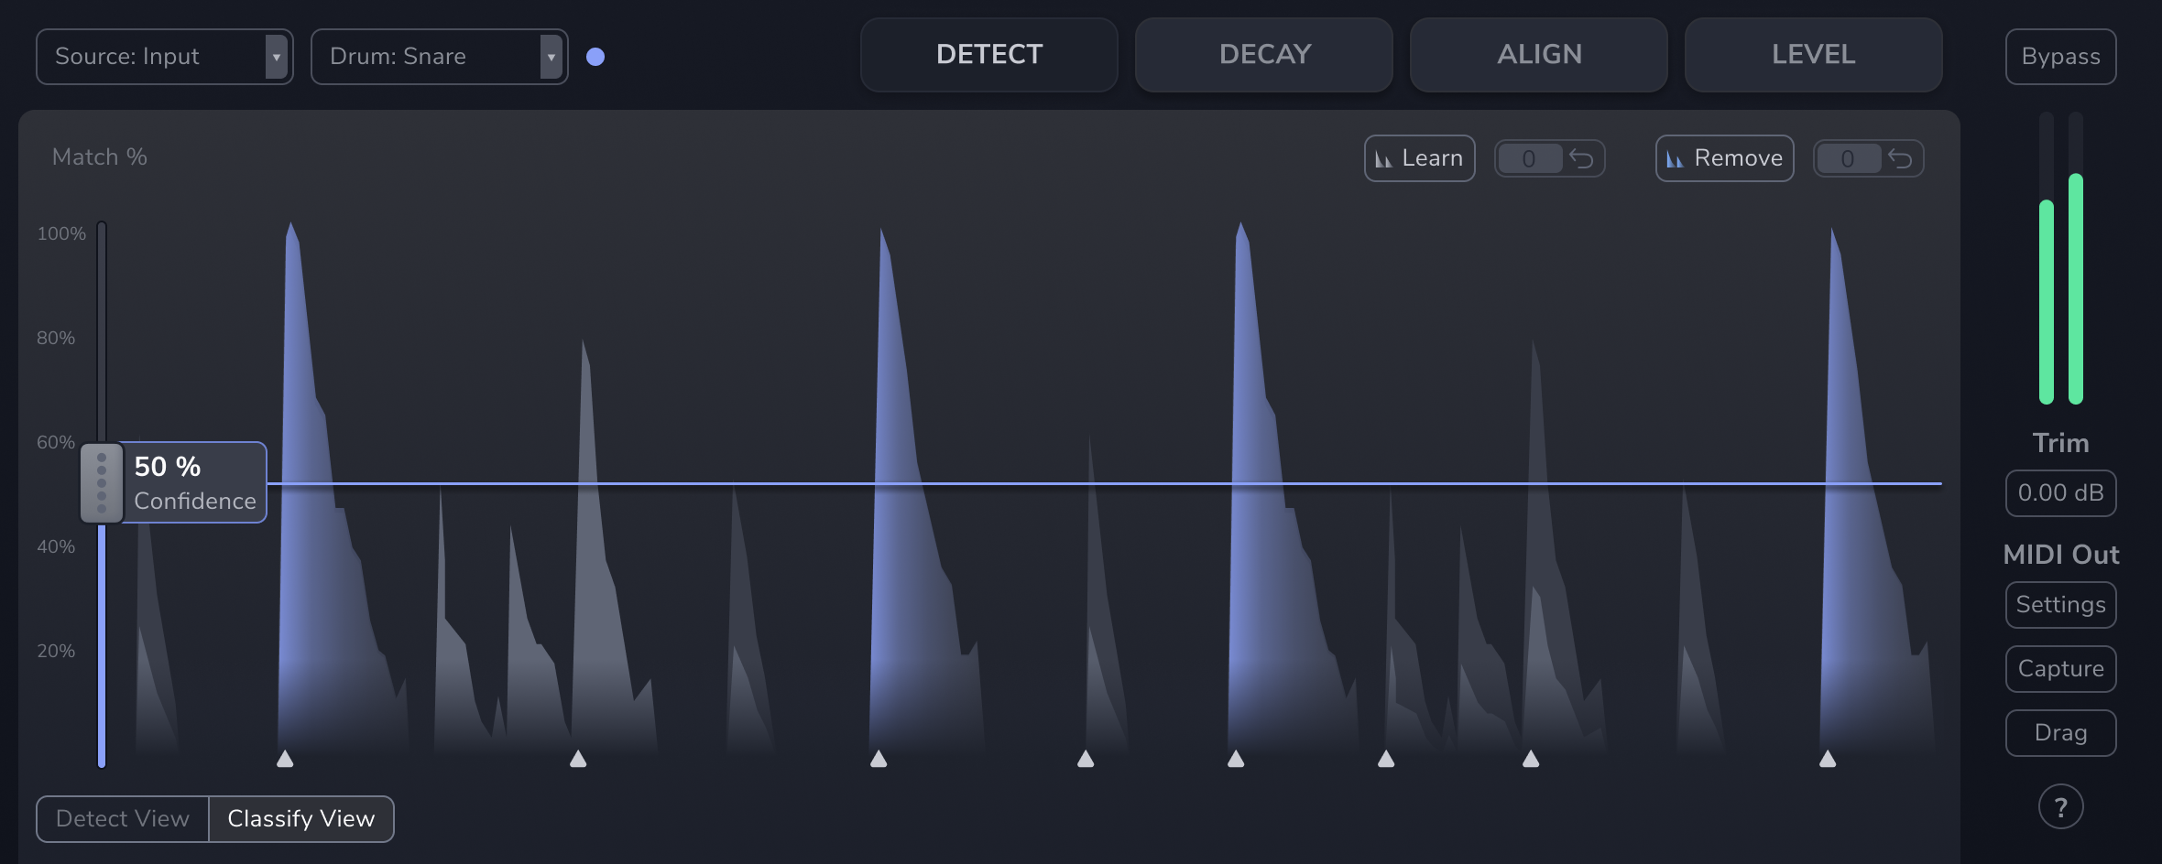Image resolution: width=2162 pixels, height=864 pixels.
Task: Click the Remove button
Action: tap(1725, 158)
